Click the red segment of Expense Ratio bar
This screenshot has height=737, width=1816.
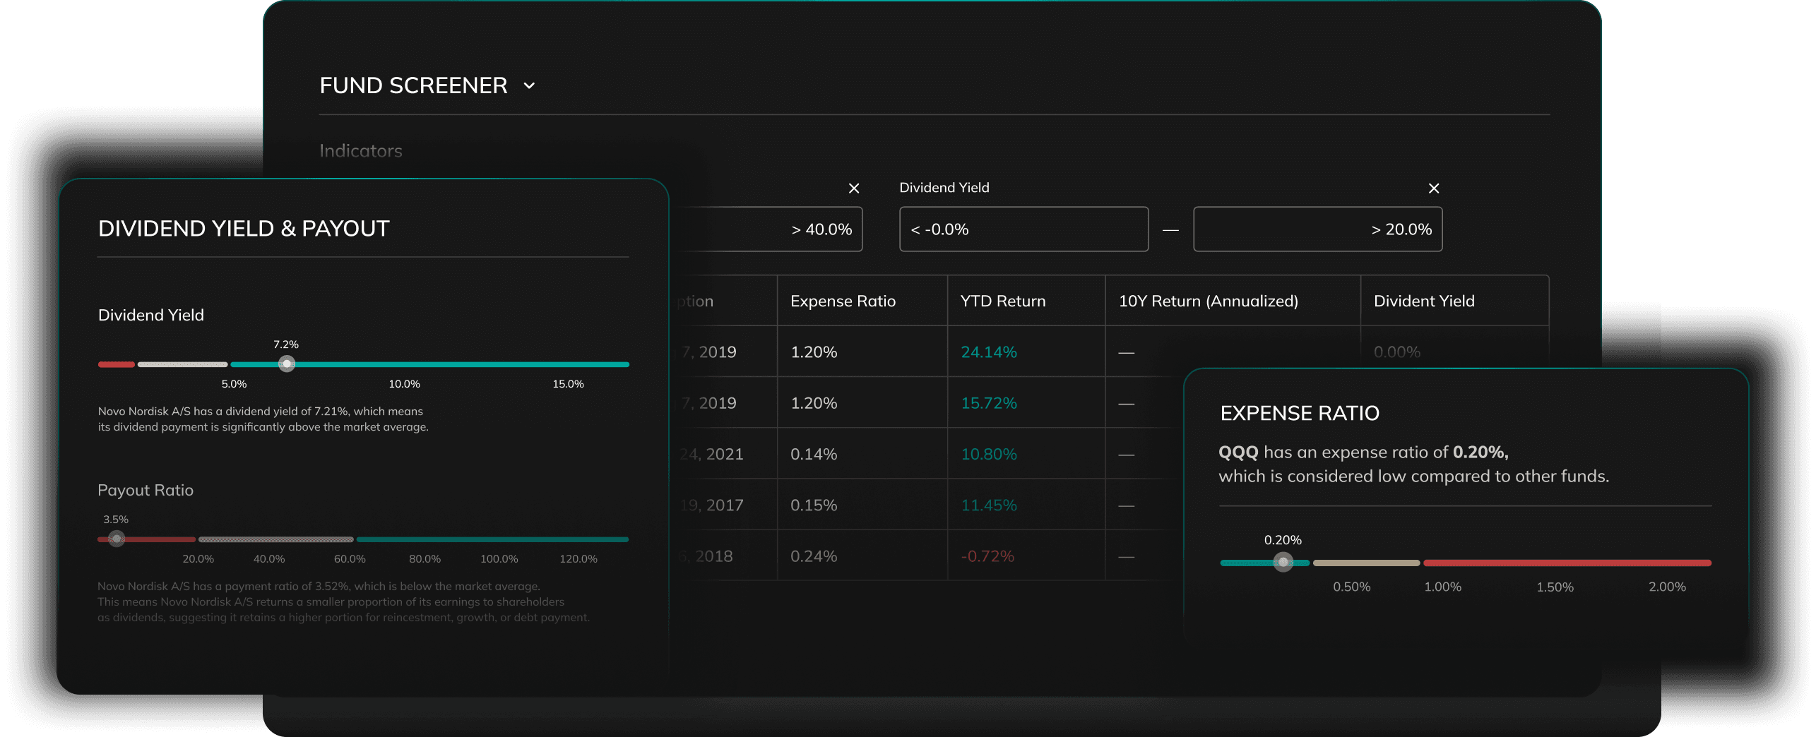pyautogui.click(x=1567, y=563)
